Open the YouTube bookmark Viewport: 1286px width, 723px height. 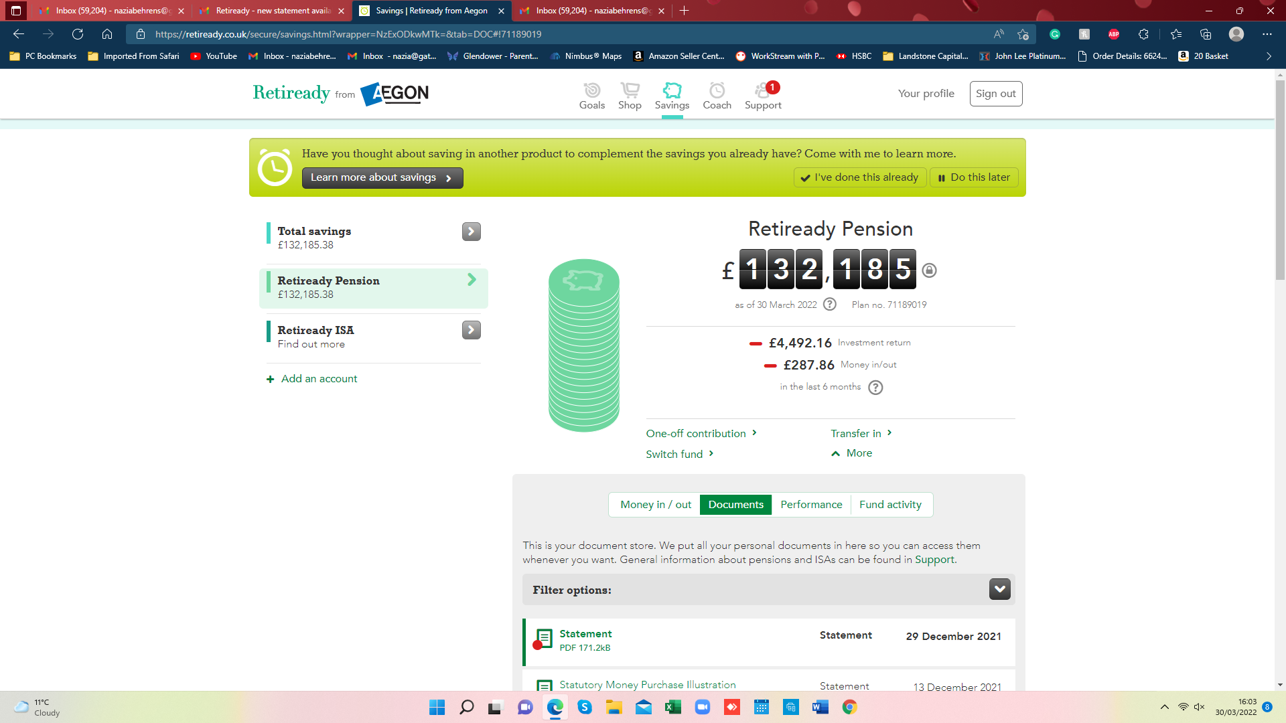pos(214,56)
